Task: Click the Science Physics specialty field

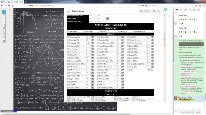Action: [139, 40]
